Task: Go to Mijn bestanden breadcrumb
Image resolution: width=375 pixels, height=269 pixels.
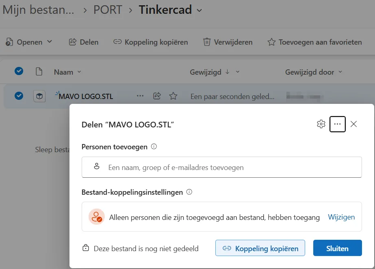Action: point(38,10)
